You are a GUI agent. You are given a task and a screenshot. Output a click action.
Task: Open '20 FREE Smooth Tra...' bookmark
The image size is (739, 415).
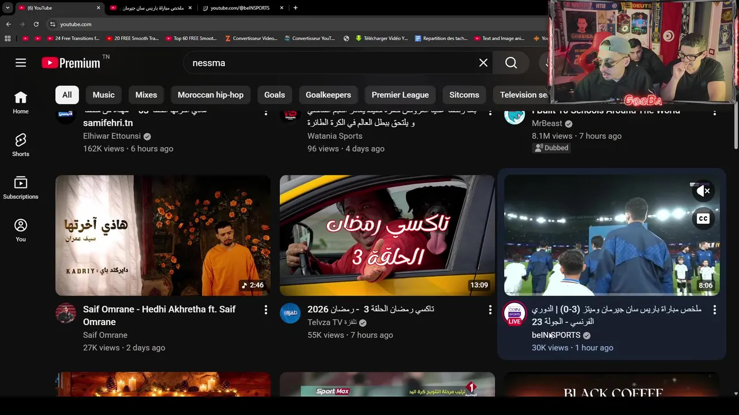(132, 39)
